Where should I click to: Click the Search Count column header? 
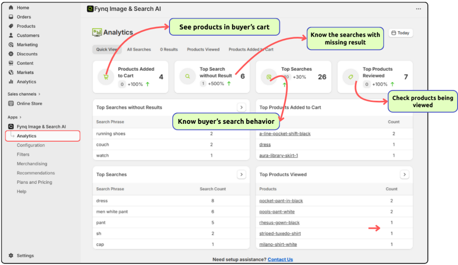click(212, 189)
